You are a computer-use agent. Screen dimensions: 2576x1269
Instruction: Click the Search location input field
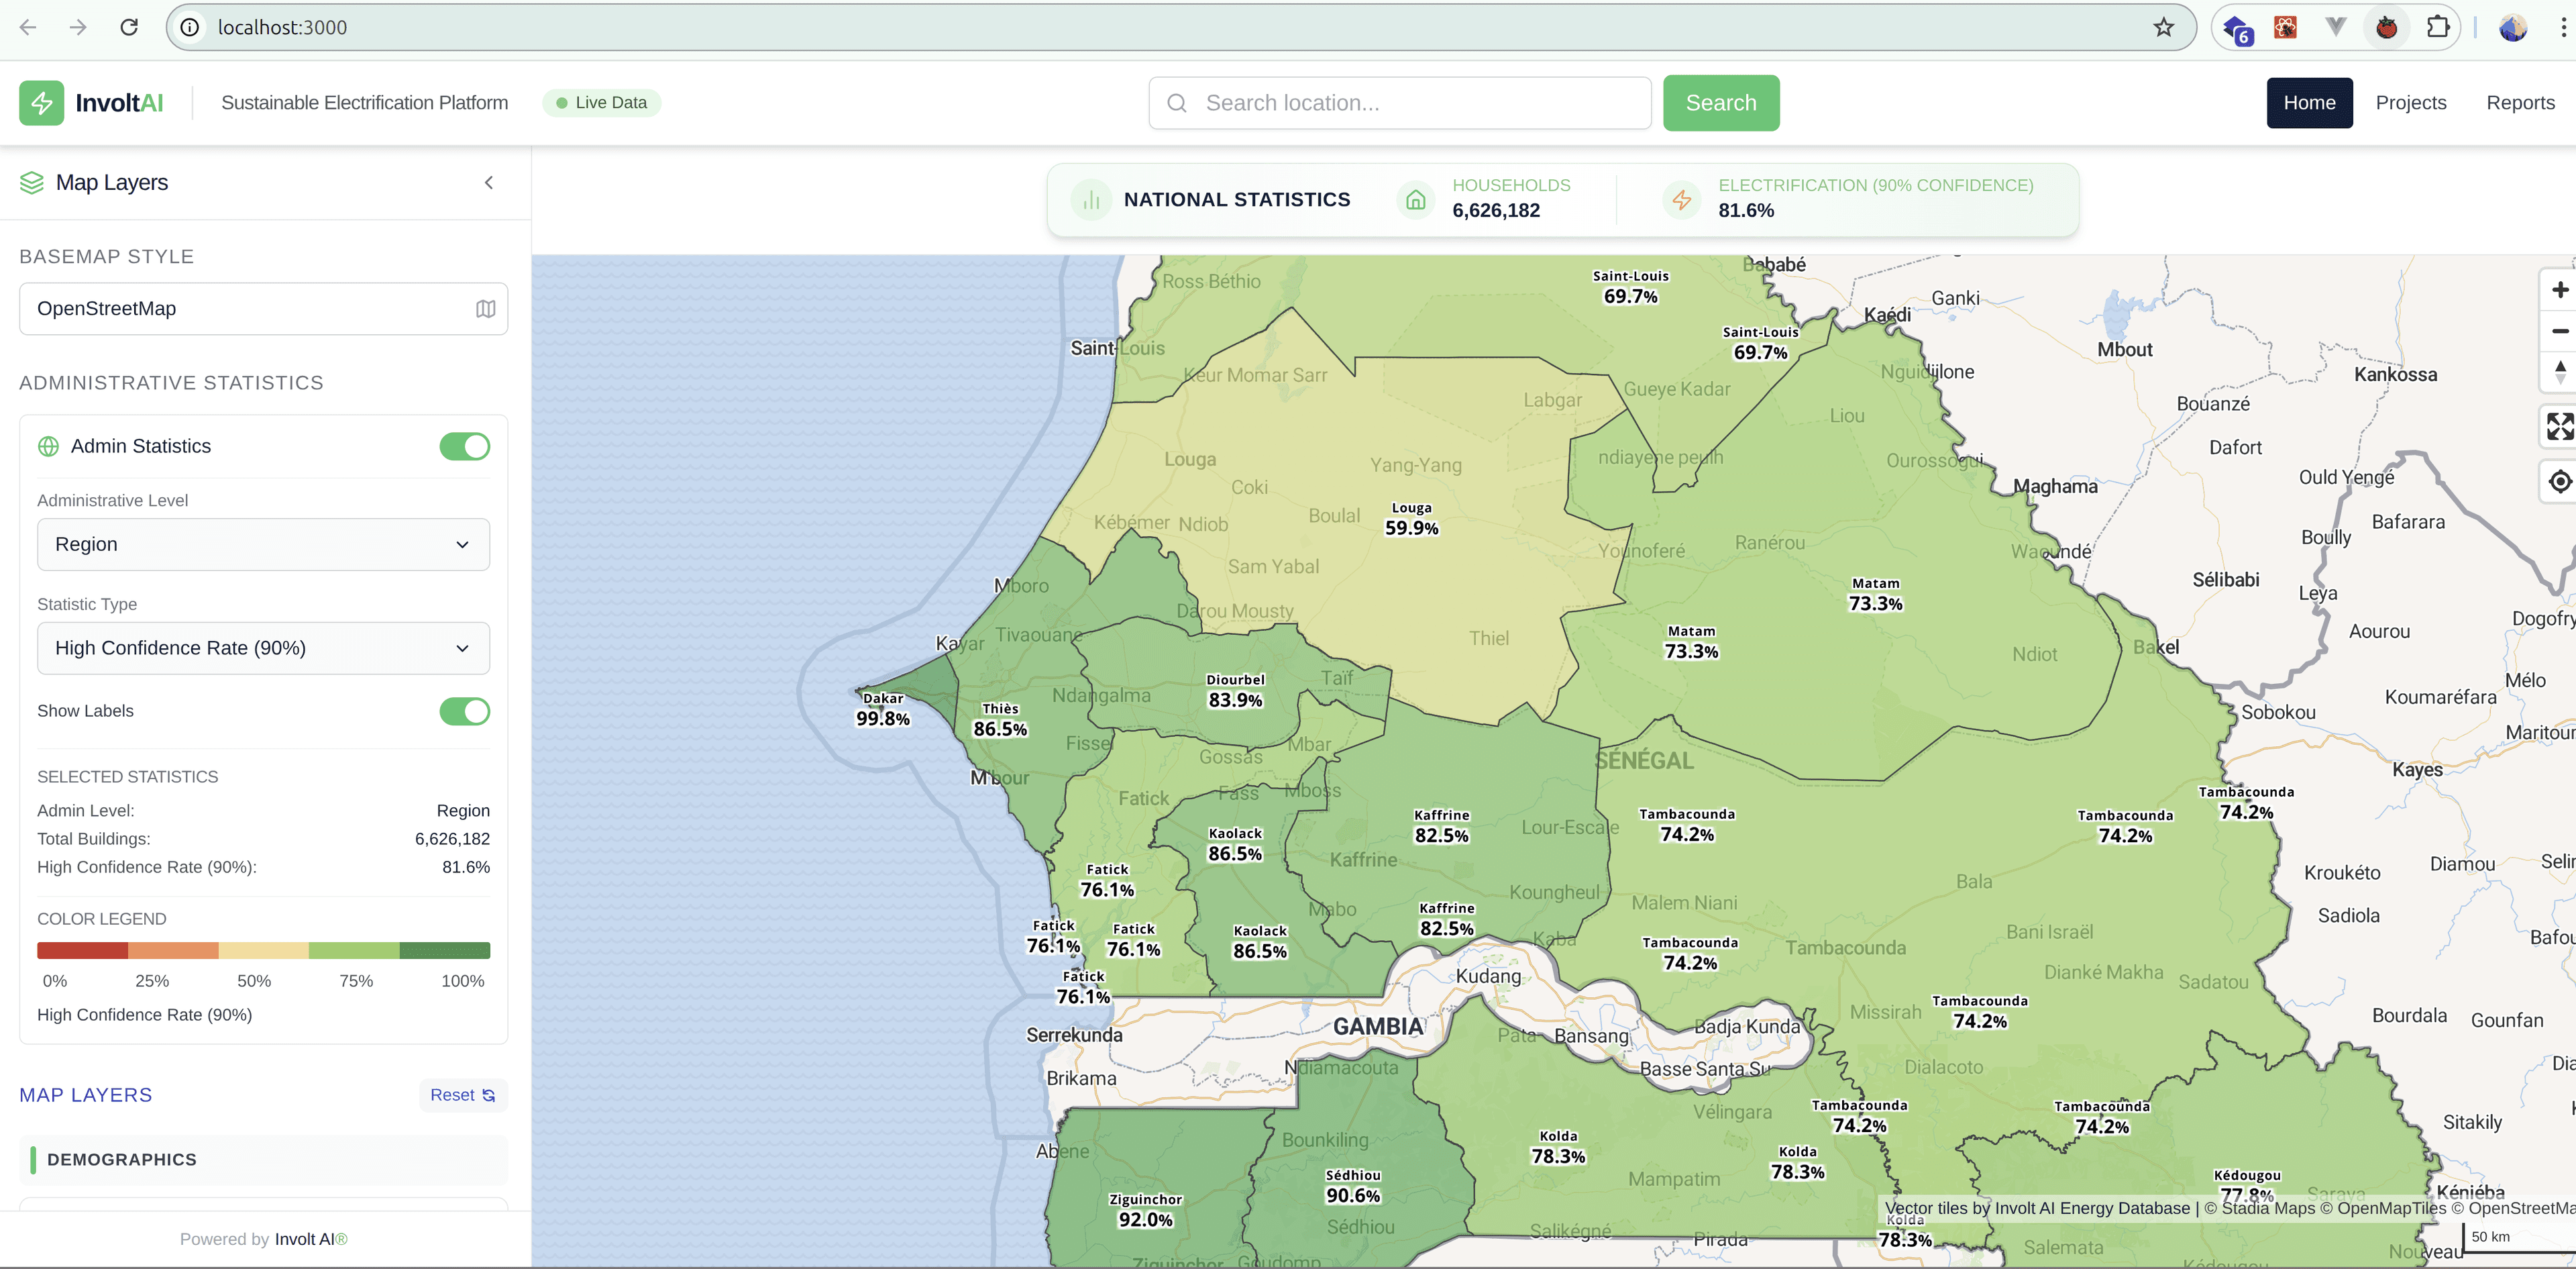pyautogui.click(x=1399, y=103)
